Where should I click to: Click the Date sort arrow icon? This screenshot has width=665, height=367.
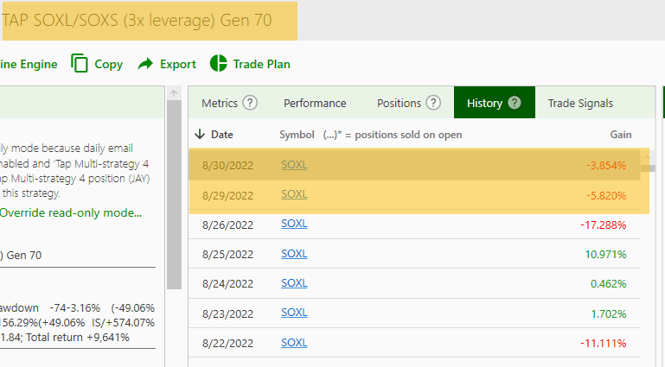click(200, 135)
